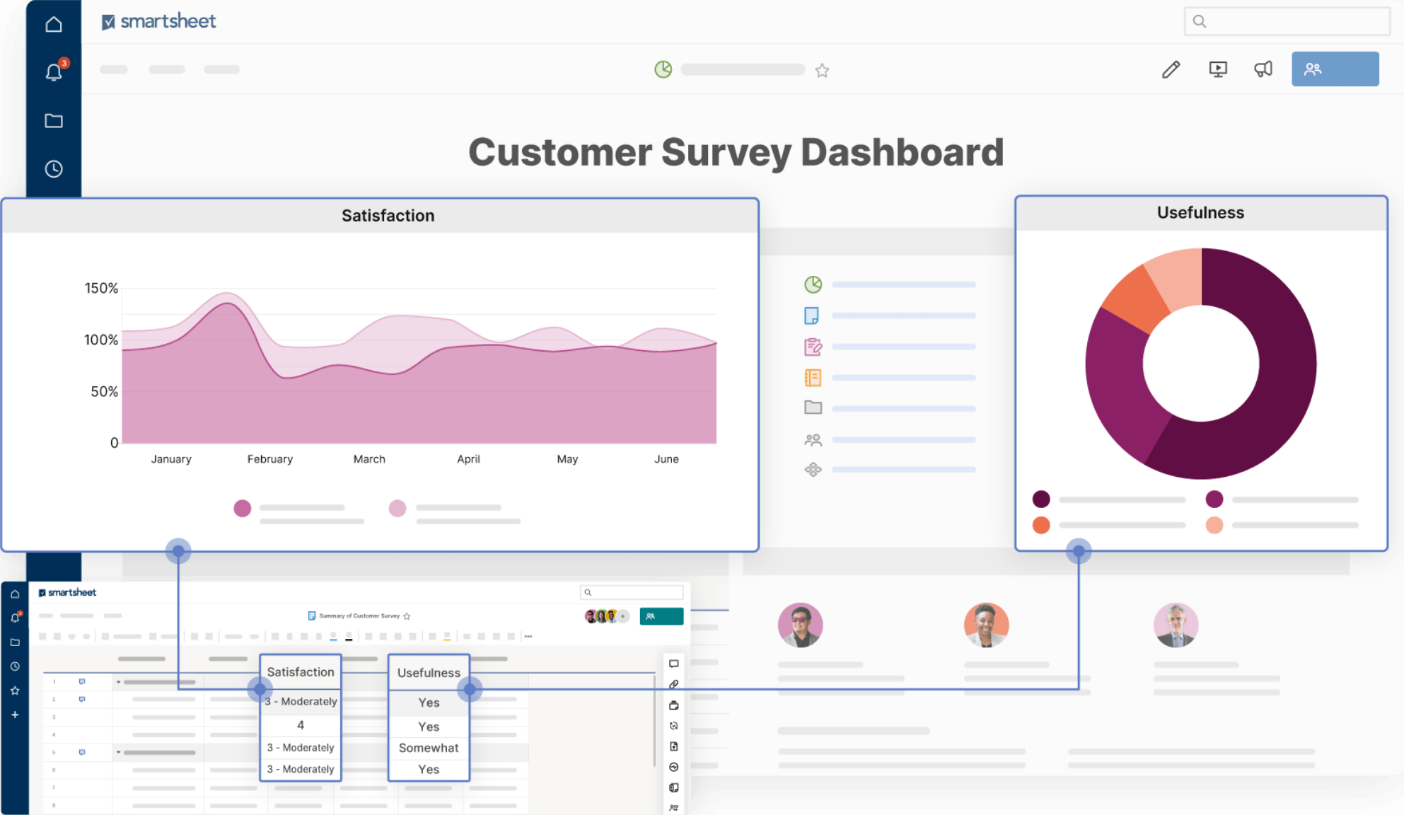Click the Browse folder icon in main sidebar
Image resolution: width=1404 pixels, height=815 pixels.
(54, 120)
